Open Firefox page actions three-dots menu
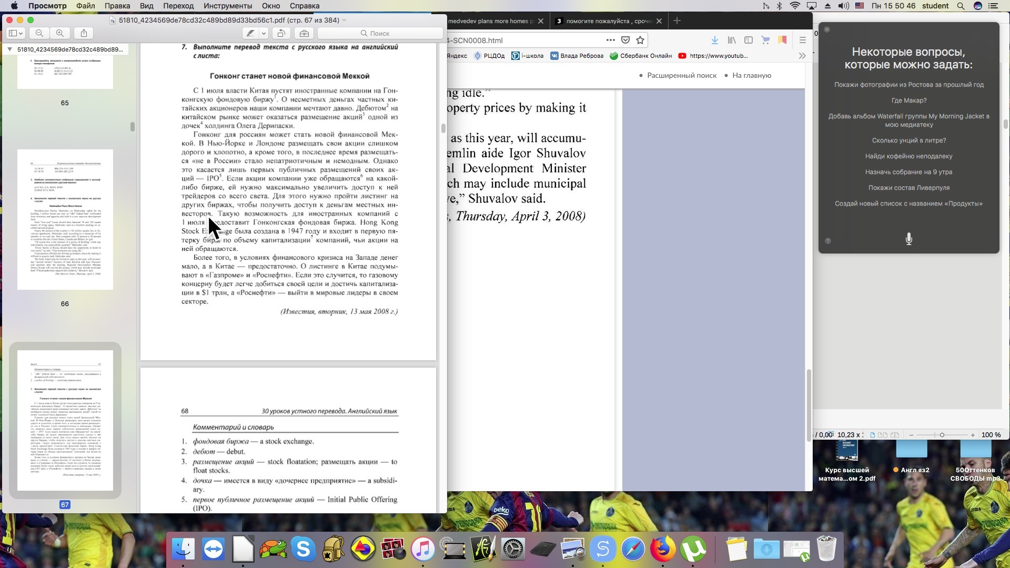This screenshot has width=1010, height=568. 610,40
